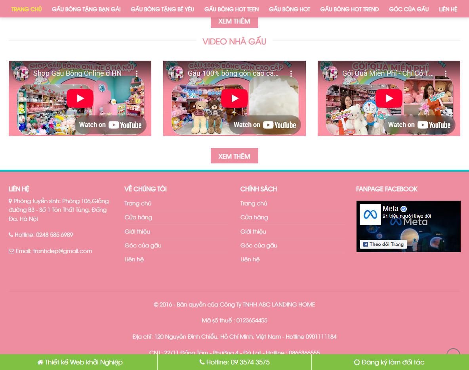The width and height of the screenshot is (469, 370).
Task: Select the "GẤU BÔNG HOT TEEN" menu item
Action: tap(231, 9)
